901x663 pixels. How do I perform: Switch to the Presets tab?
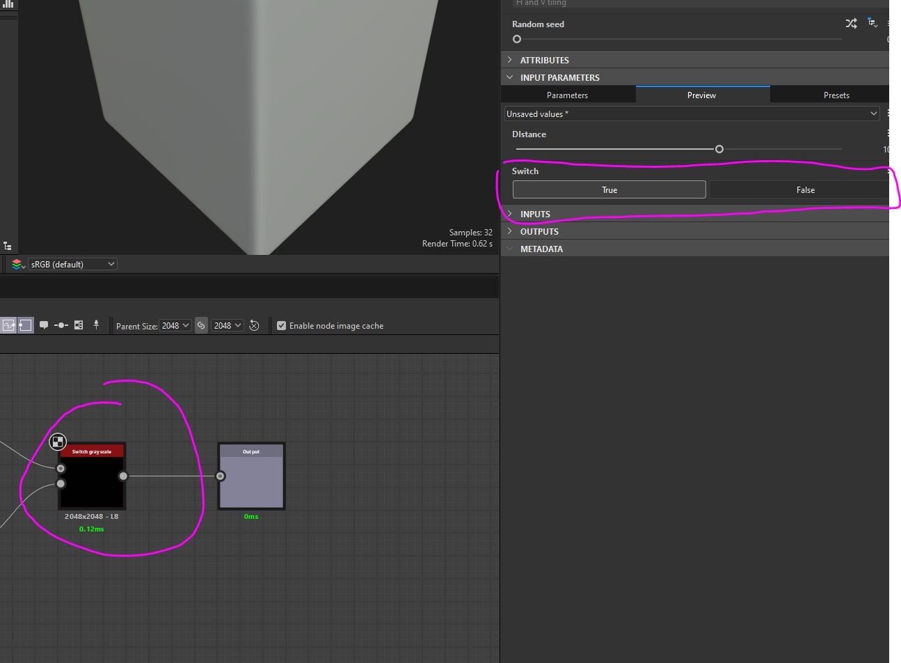(836, 95)
